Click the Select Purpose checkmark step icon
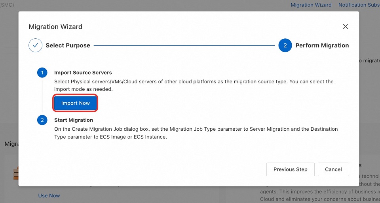This screenshot has width=380, height=203. [x=35, y=45]
